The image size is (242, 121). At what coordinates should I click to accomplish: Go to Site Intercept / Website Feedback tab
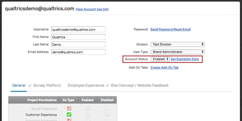tap(140, 85)
